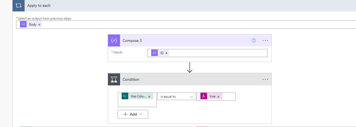Remove the true expression token
Viewport: 356px width, 127px height.
click(x=218, y=97)
